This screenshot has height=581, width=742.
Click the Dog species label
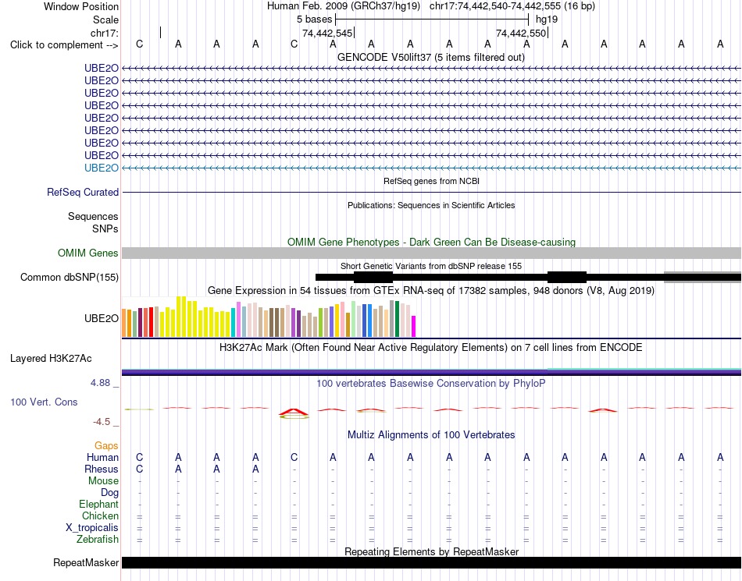(x=109, y=493)
